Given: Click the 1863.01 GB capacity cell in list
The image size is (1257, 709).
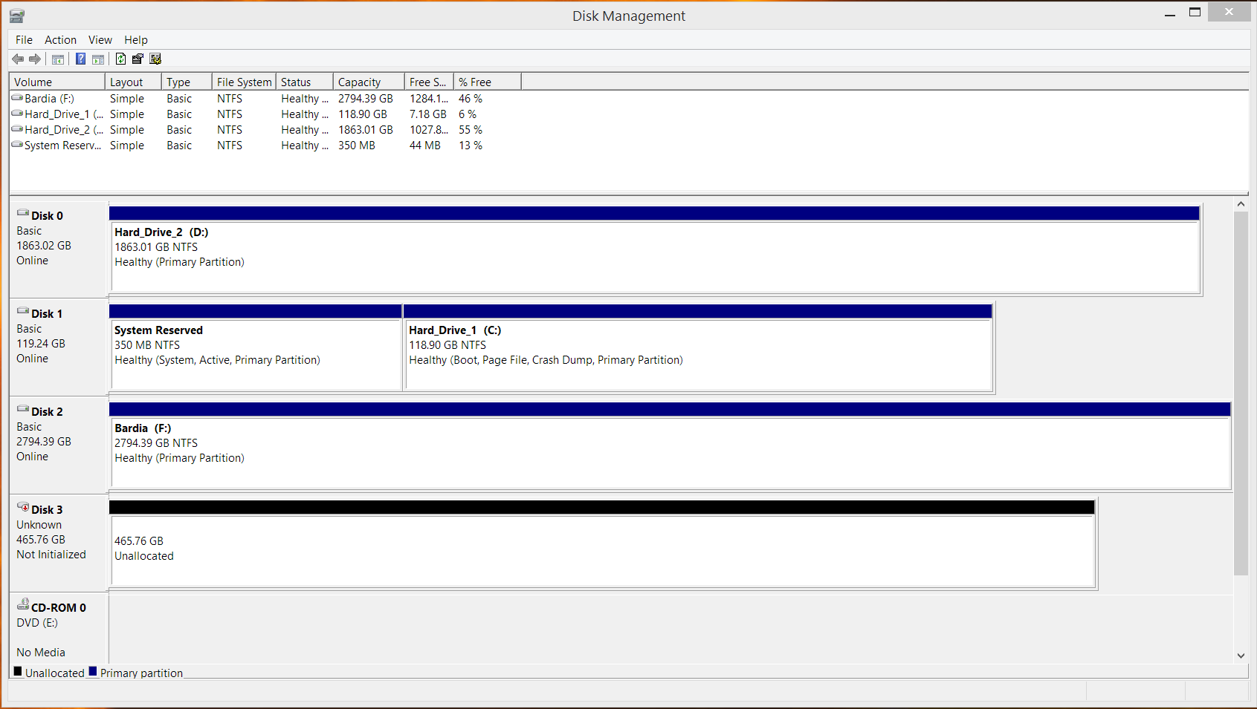Looking at the screenshot, I should click(x=366, y=129).
